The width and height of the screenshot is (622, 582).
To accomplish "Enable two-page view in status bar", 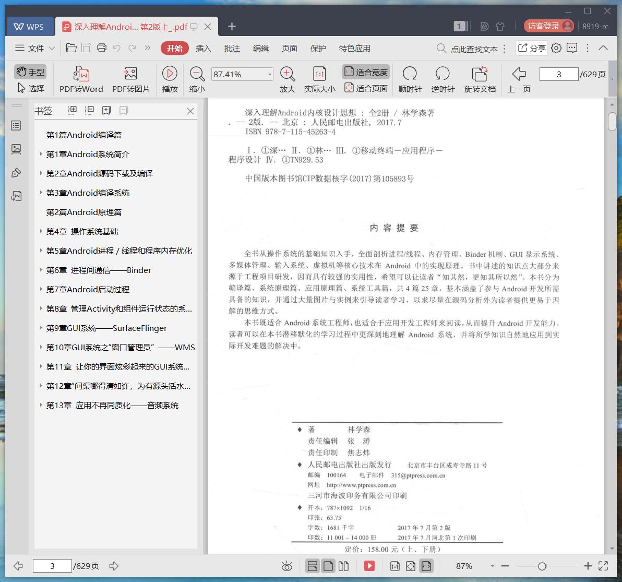I will (343, 566).
